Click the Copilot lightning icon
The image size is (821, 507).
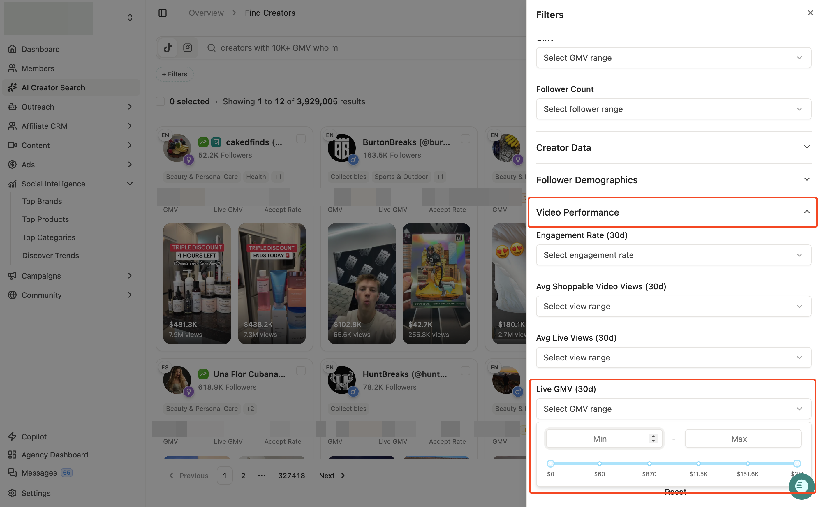point(13,436)
